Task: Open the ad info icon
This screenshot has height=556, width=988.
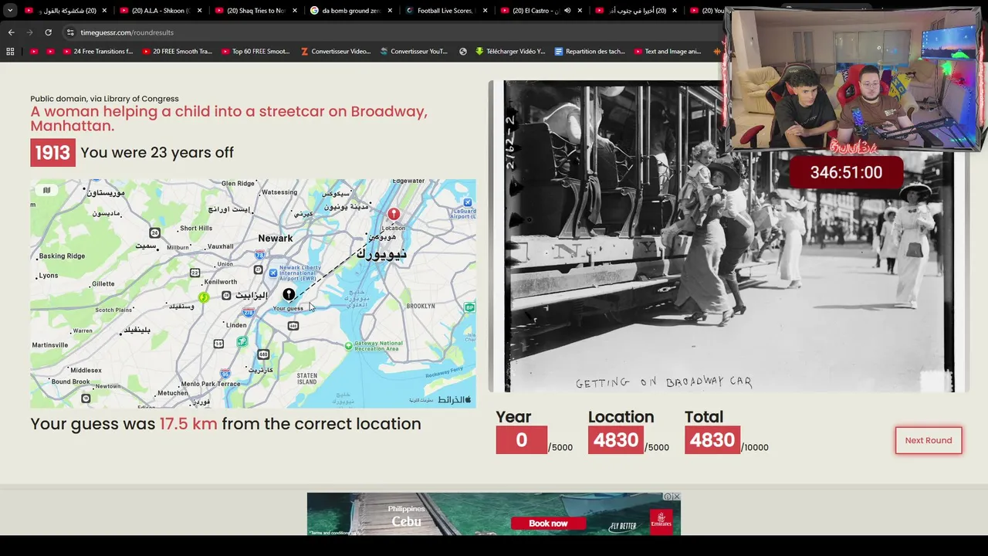Action: click(x=668, y=497)
